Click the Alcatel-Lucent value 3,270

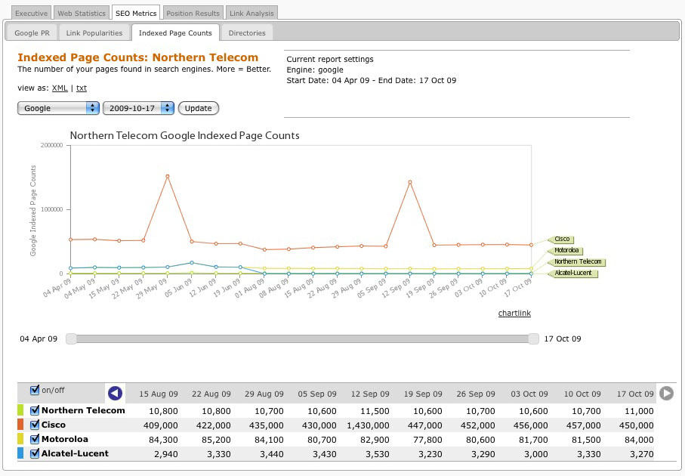(x=642, y=454)
